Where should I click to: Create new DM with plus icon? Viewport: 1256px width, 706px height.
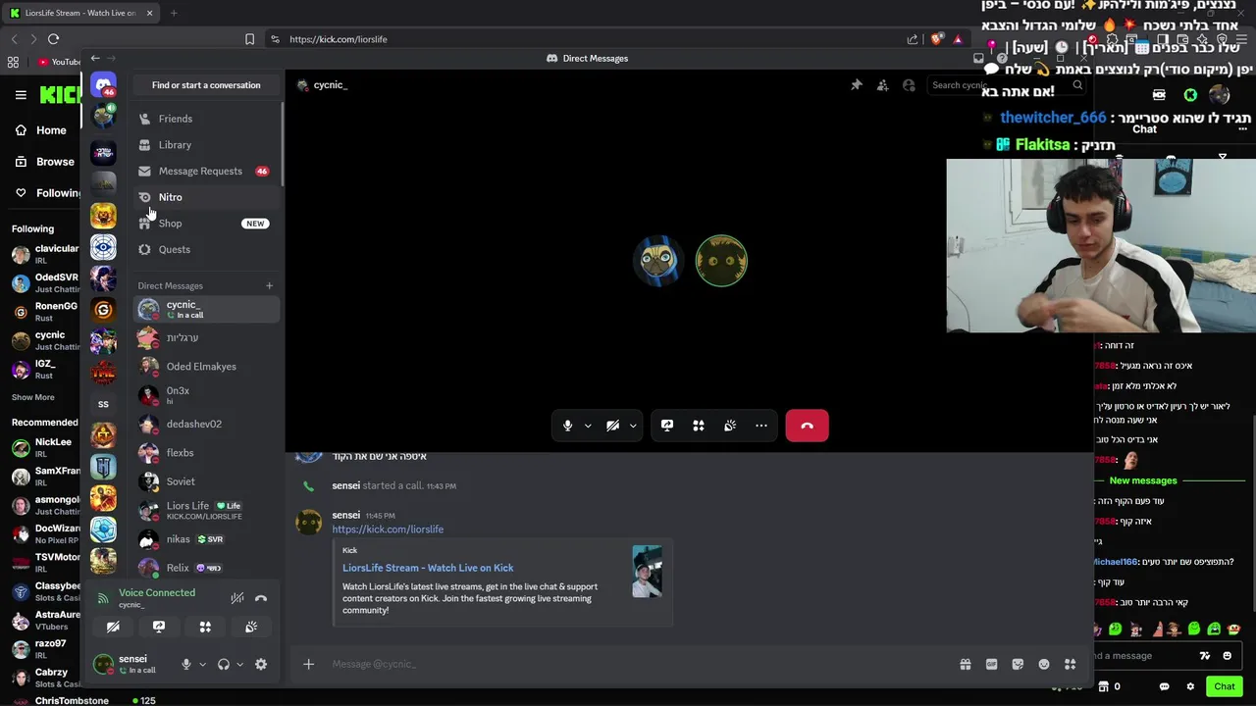click(269, 285)
